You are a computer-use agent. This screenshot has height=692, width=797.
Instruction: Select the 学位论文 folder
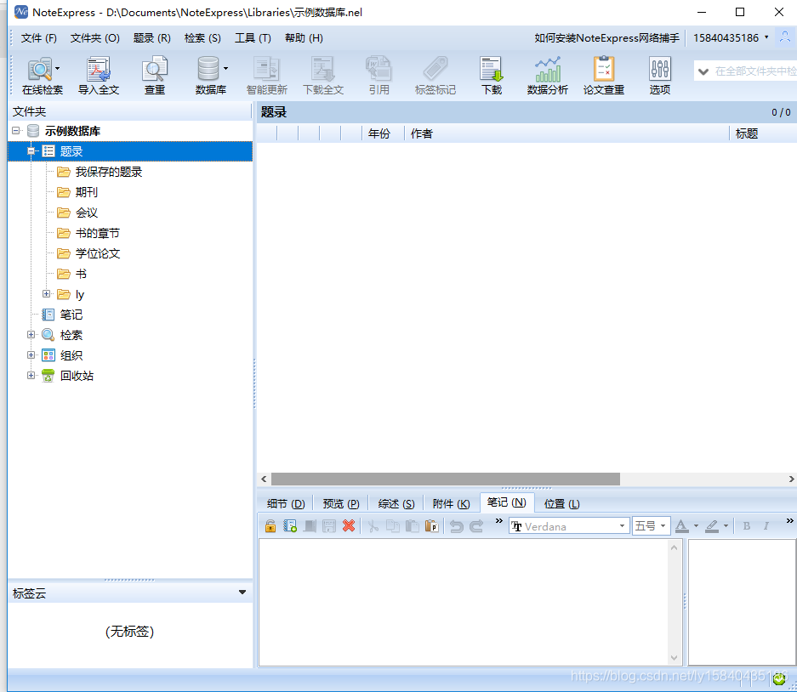point(98,253)
